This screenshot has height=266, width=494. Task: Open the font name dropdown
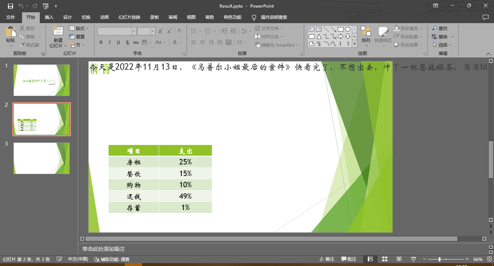click(133, 31)
